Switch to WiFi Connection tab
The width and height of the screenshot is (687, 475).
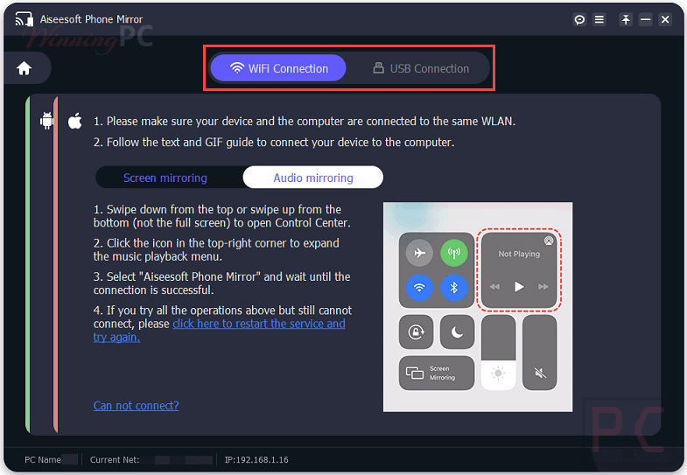pyautogui.click(x=278, y=68)
